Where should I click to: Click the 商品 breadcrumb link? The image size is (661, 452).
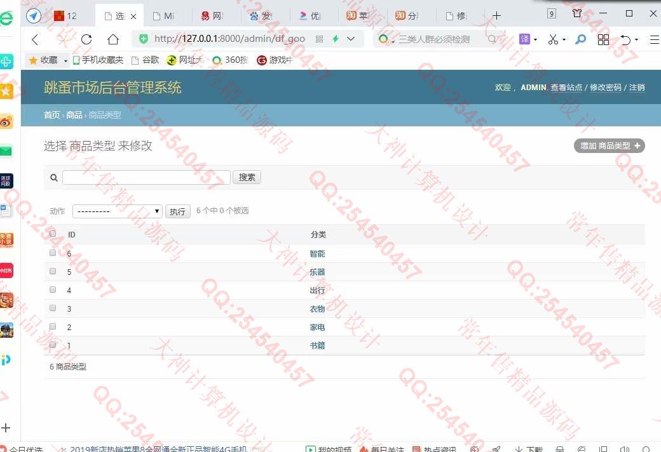click(74, 115)
